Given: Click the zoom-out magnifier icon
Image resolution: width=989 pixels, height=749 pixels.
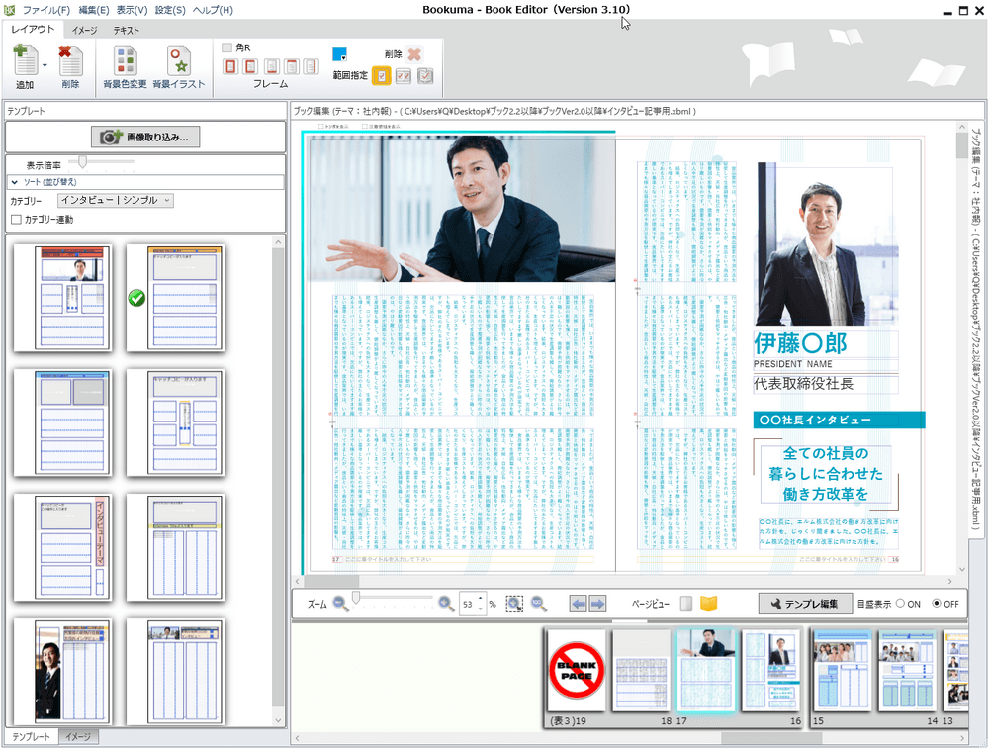Looking at the screenshot, I should click(340, 603).
